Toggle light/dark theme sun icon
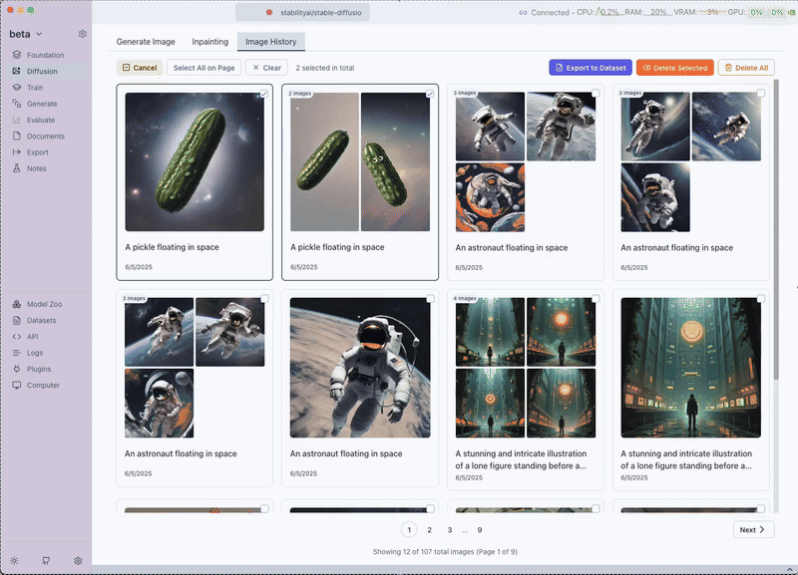Viewport: 798px width, 575px height. (x=15, y=560)
